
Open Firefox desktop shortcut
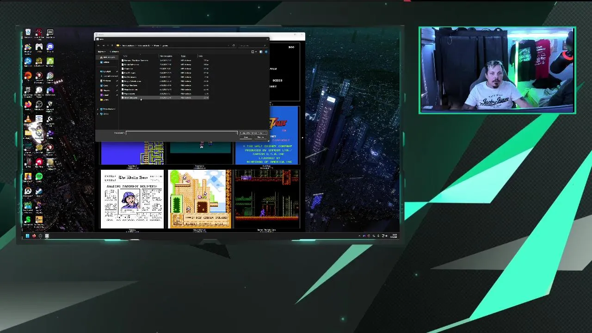point(28,105)
